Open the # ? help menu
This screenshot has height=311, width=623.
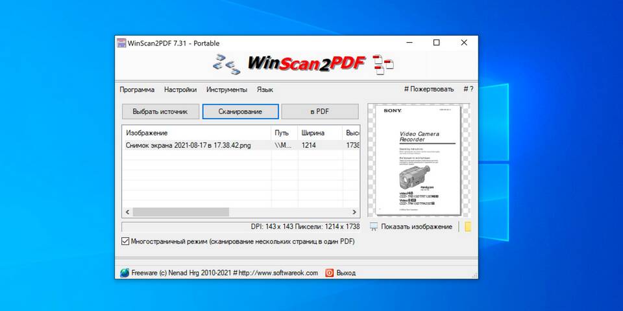click(x=469, y=89)
